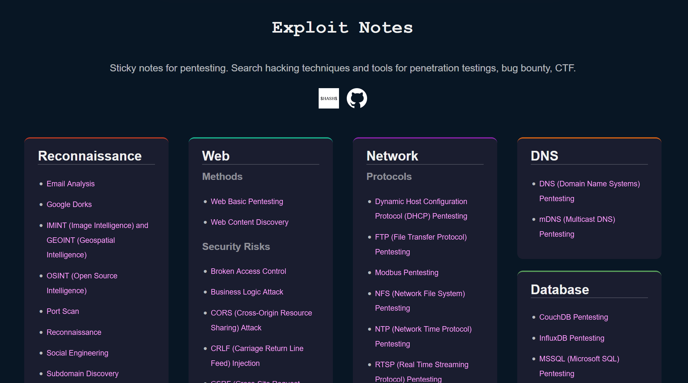
Task: Open Modbus Pentesting page
Action: pos(406,273)
